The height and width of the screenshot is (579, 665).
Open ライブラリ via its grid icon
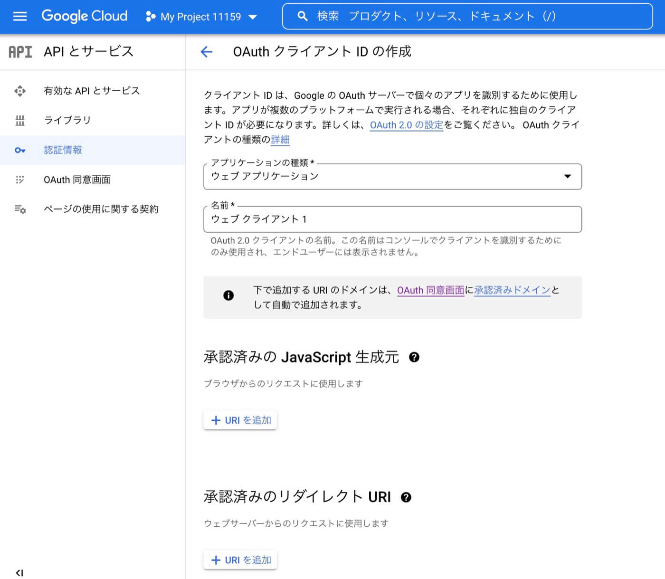pos(20,120)
